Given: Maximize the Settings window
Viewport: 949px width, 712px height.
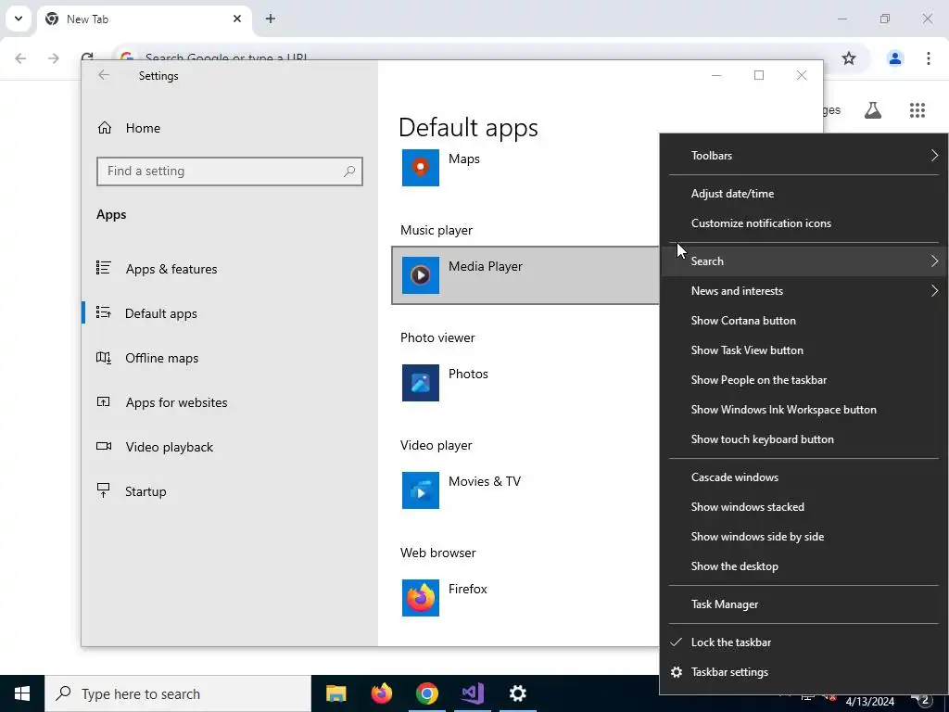Looking at the screenshot, I should [x=759, y=75].
